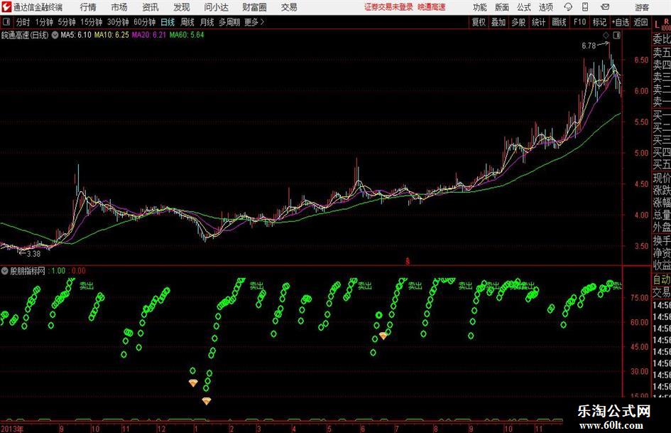
Task: Switch to the 5分钟 period tab
Action: [x=67, y=22]
